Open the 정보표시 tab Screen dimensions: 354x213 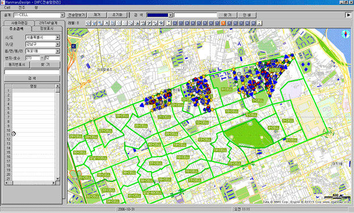47,29
